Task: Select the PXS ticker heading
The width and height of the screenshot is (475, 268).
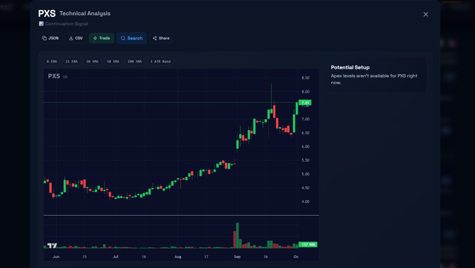Action: click(47, 13)
